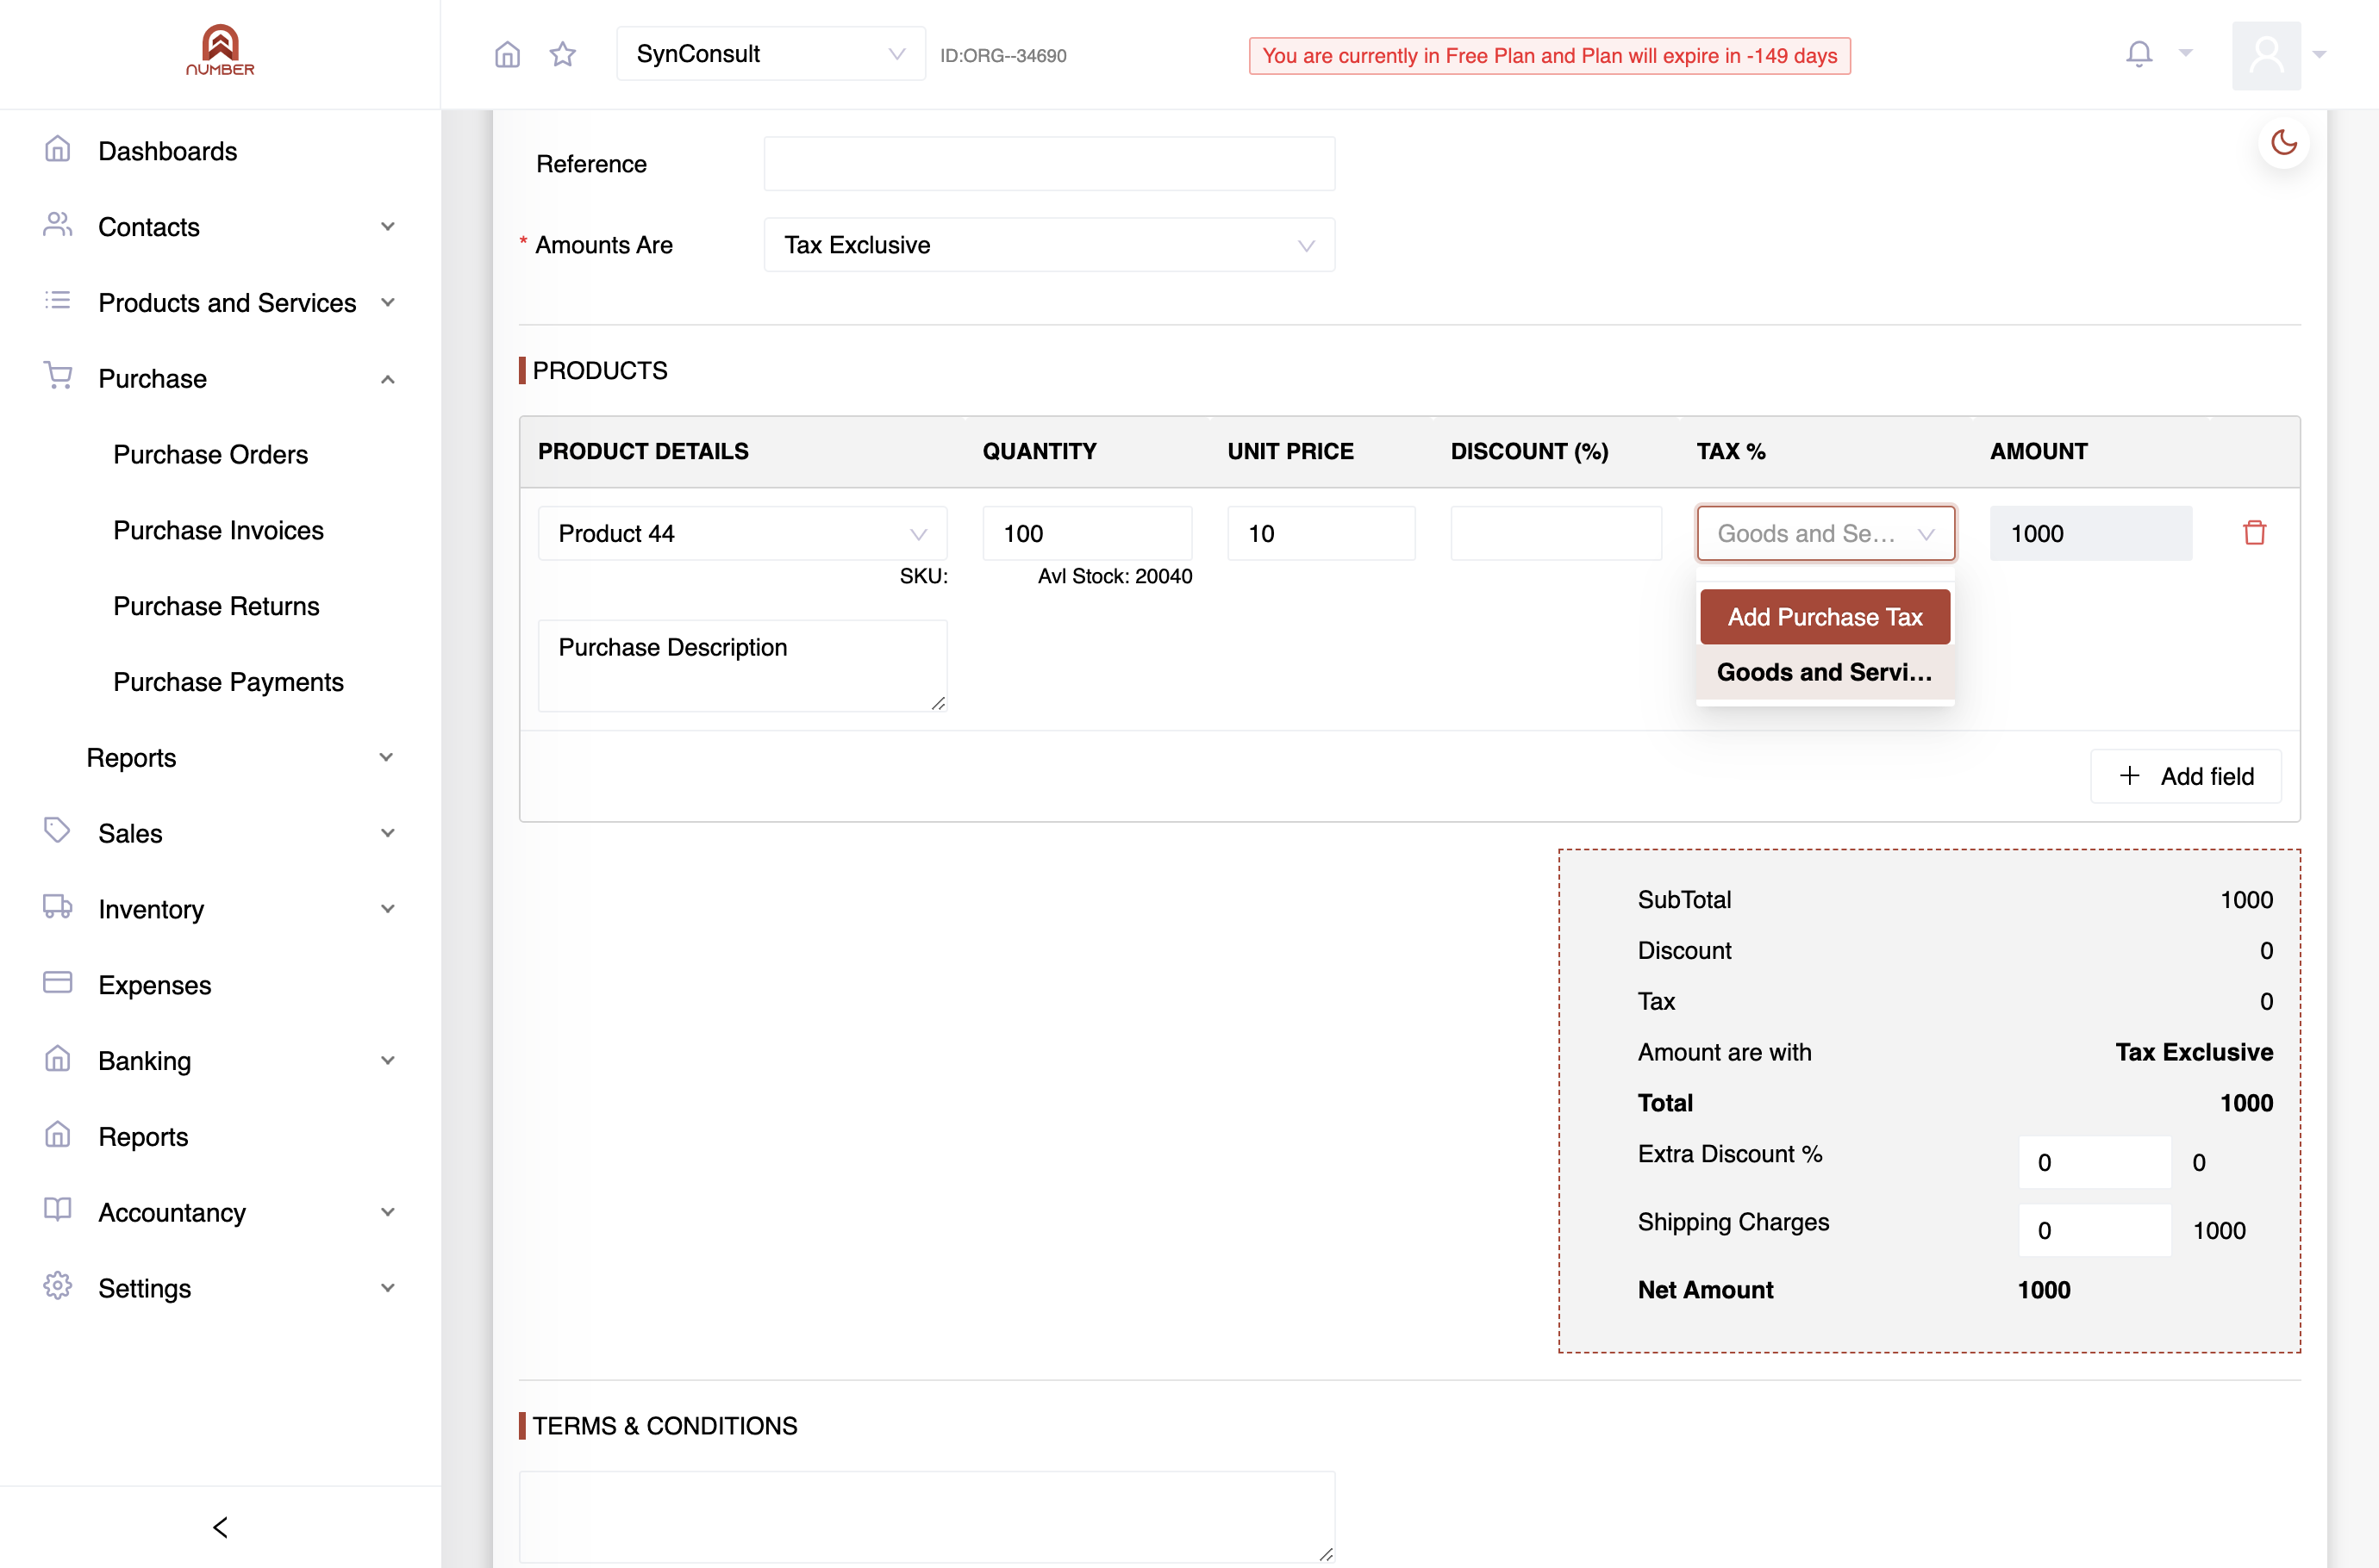Click the Numbers logo
Image resolution: width=2379 pixels, height=1568 pixels.
tap(220, 50)
